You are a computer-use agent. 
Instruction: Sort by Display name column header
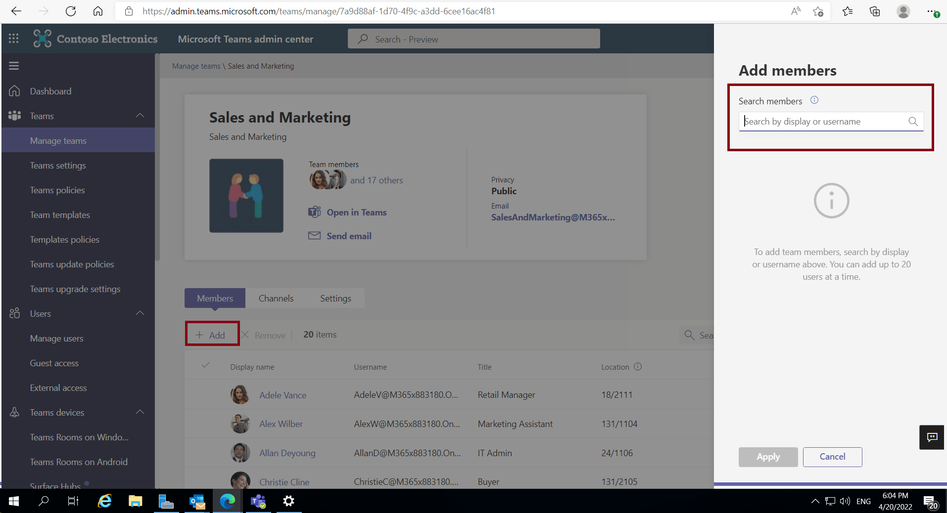click(x=252, y=367)
